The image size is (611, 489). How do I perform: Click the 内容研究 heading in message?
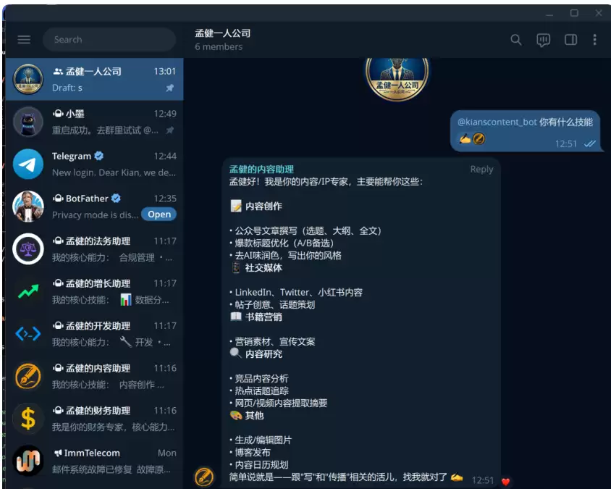(x=264, y=354)
